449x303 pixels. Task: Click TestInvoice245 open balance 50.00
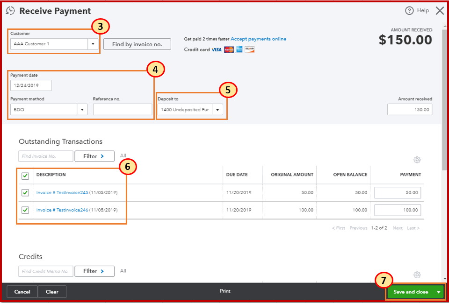click(x=361, y=193)
